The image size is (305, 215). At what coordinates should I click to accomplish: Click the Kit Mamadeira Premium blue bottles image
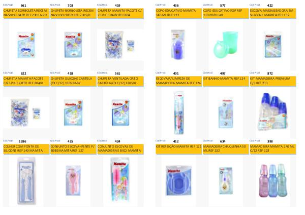pyautogui.click(x=272, y=112)
